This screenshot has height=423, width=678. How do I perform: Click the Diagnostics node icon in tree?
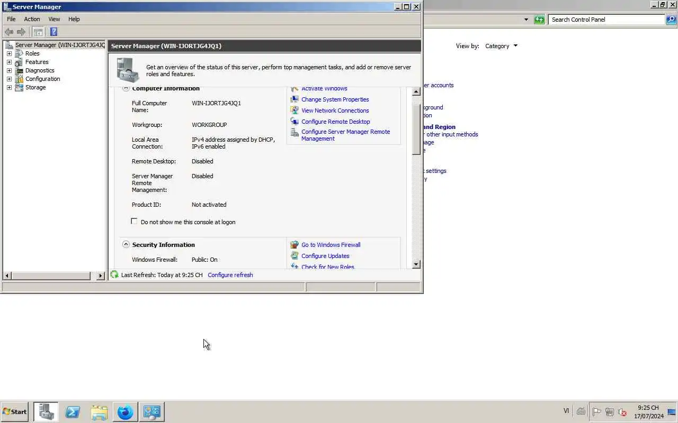coord(19,70)
